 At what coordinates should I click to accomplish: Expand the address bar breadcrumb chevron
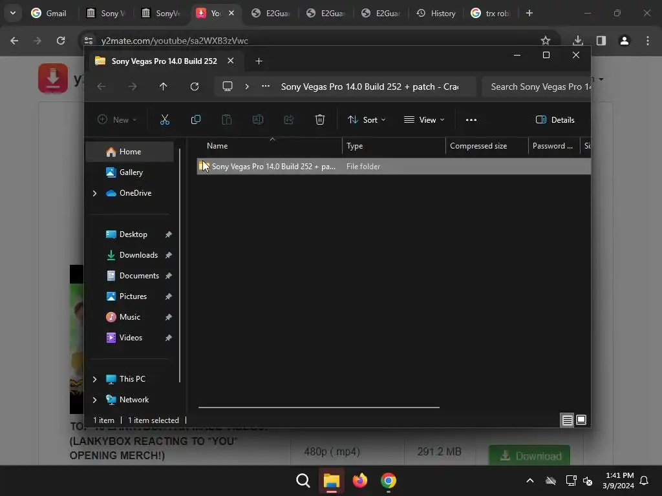[x=247, y=87]
